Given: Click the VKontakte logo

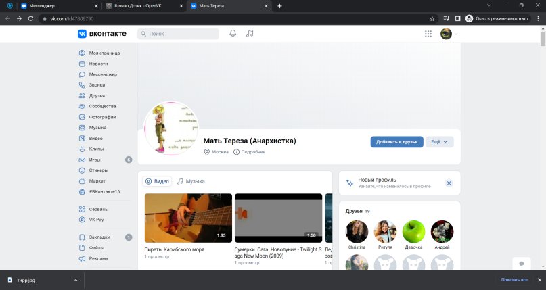Looking at the screenshot, I should pyautogui.click(x=102, y=33).
